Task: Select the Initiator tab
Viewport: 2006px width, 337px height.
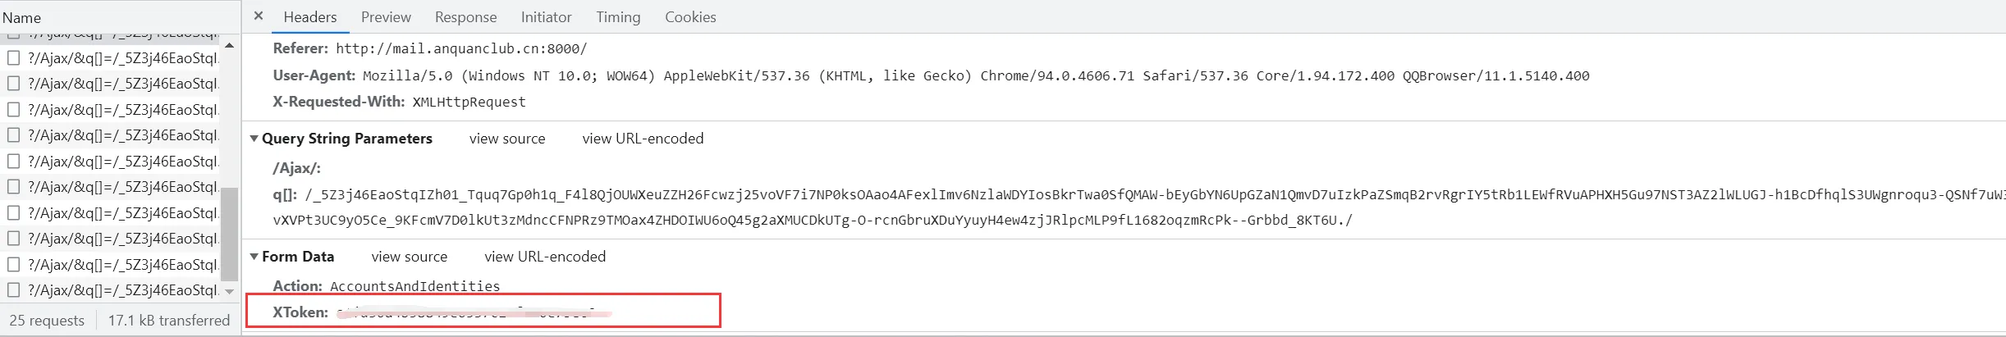Action: [546, 17]
